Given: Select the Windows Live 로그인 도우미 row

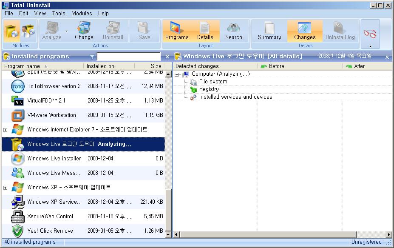Looking at the screenshot, I should pos(83,144).
